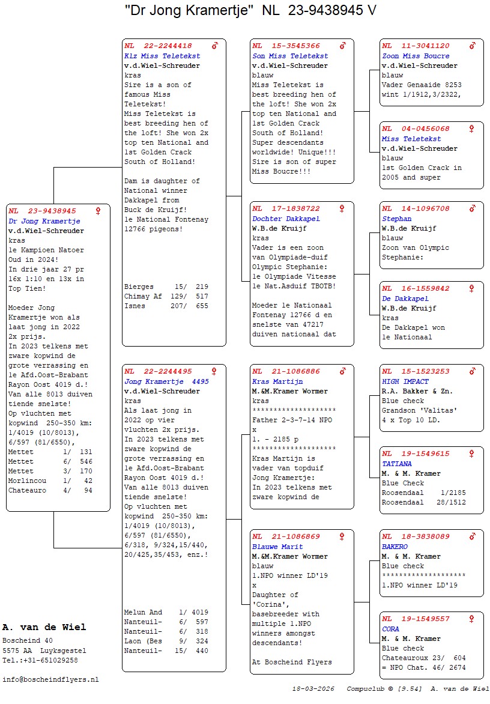Click the female symbol beside NL 21-1086869

[x=342, y=536]
